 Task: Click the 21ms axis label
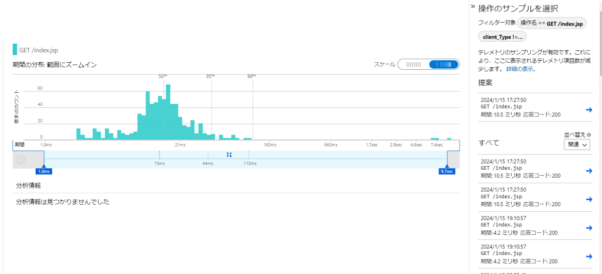tap(180, 145)
